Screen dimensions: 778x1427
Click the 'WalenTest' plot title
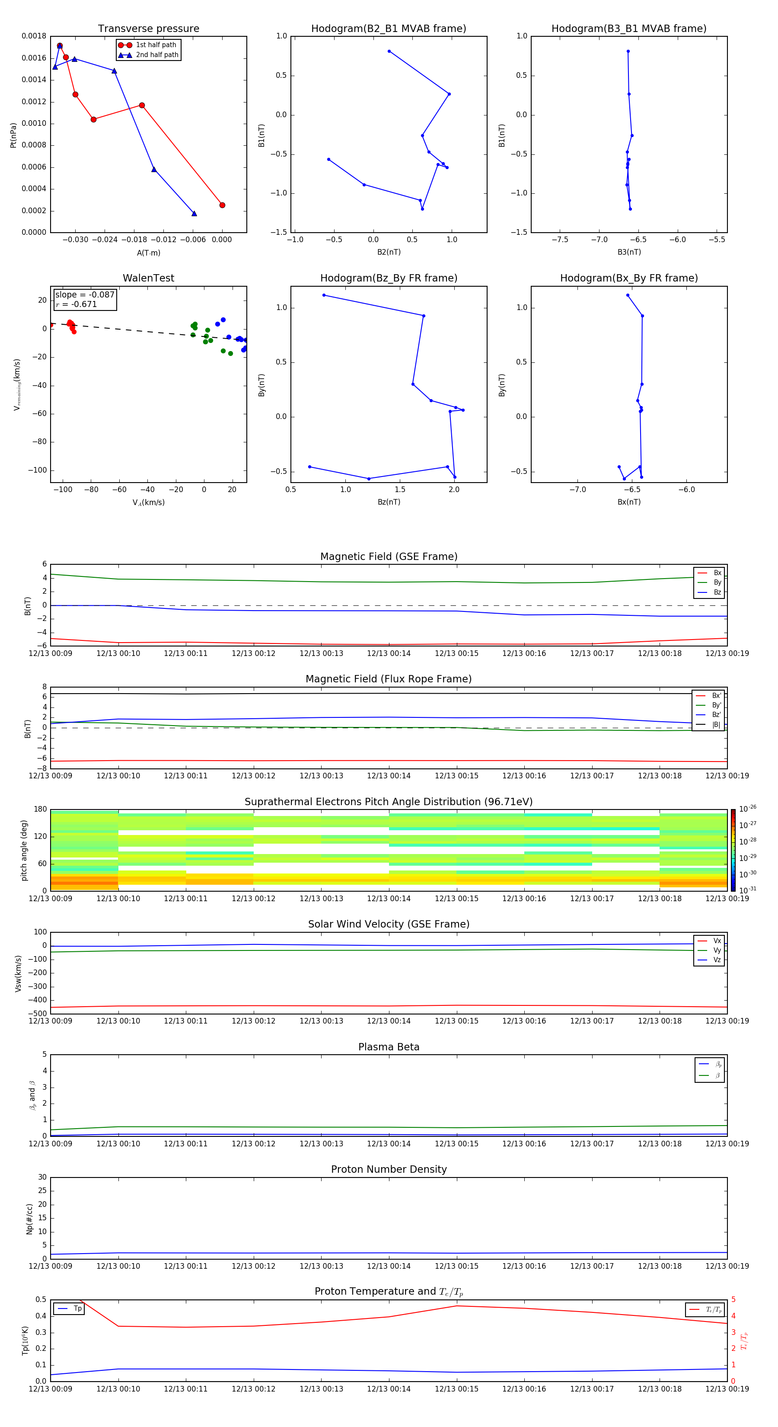[x=148, y=278]
